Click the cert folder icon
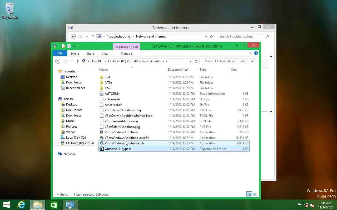Image resolution: width=337 pixels, height=210 pixels. [102, 77]
